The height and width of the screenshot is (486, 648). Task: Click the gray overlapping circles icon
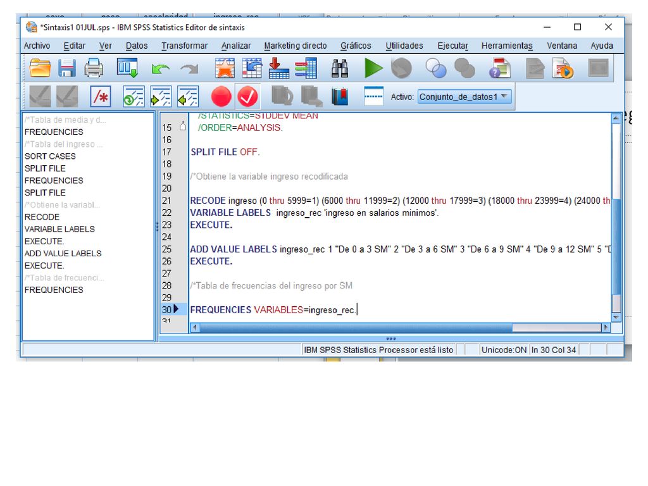(464, 68)
